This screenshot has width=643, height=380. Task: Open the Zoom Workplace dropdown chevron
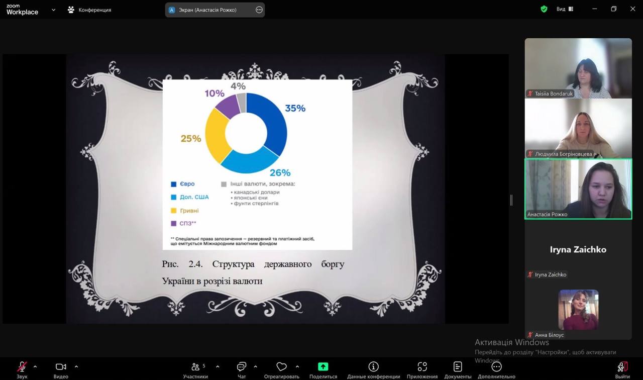pyautogui.click(x=53, y=10)
